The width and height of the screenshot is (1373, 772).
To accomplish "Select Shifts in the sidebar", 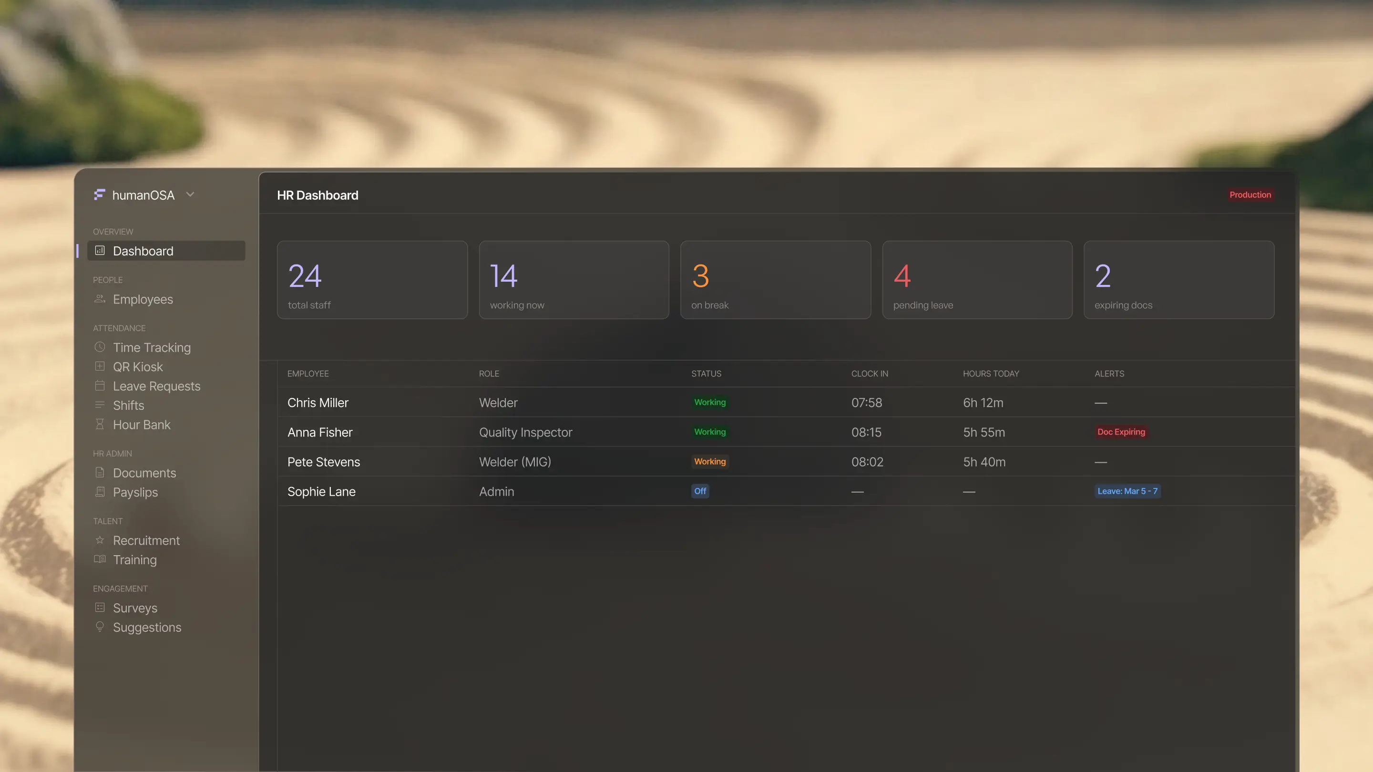I will [128, 406].
